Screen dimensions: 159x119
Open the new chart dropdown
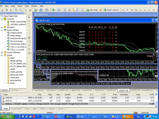[x=53, y=10]
